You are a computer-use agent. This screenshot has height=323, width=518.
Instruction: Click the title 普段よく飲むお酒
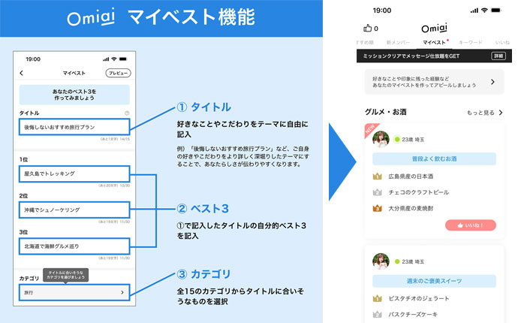[x=434, y=158]
